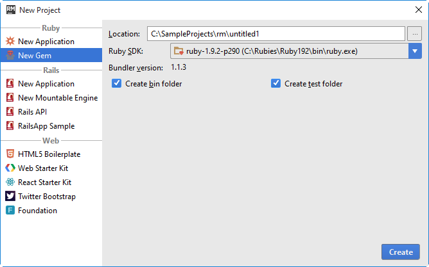Viewport: 429px width, 267px height.
Task: Select Web Starter Kit template
Action: (51, 168)
